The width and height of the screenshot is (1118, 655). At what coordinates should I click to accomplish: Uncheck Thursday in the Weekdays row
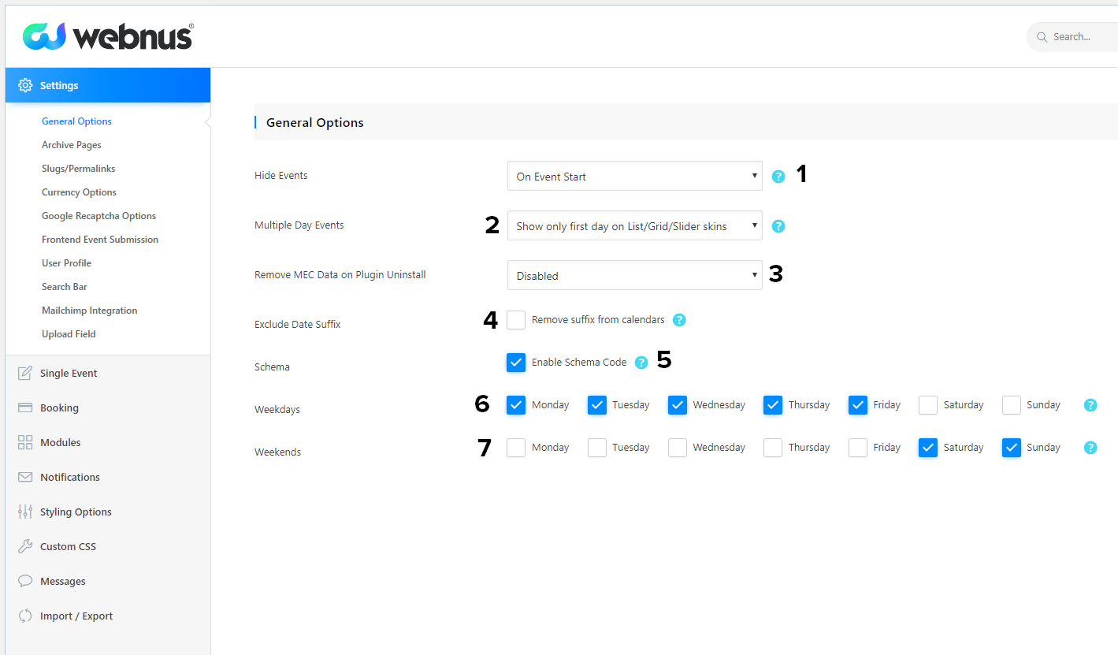click(x=773, y=405)
